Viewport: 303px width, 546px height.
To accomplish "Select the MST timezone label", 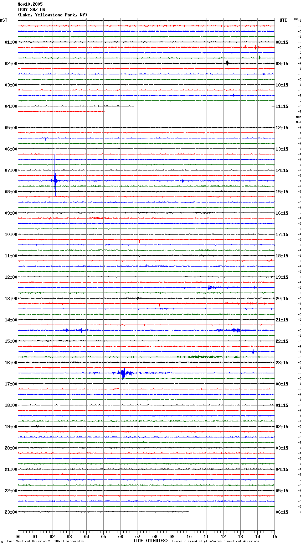I will [4, 20].
